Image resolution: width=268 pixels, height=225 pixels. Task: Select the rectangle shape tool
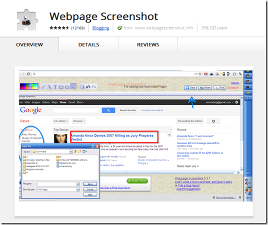61,87
